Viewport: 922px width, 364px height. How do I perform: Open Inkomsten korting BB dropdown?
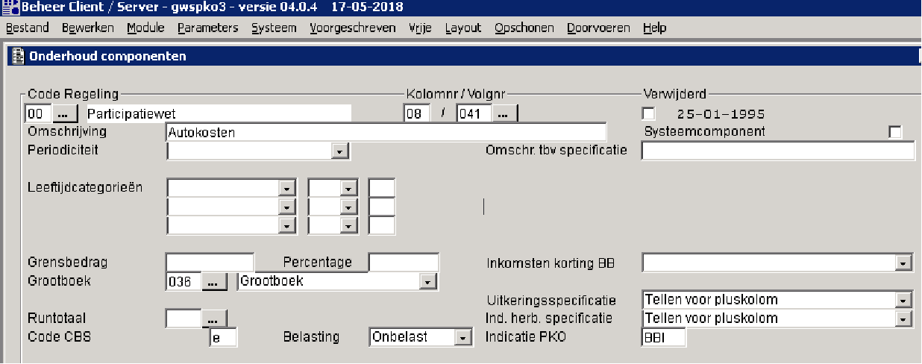pos(903,263)
